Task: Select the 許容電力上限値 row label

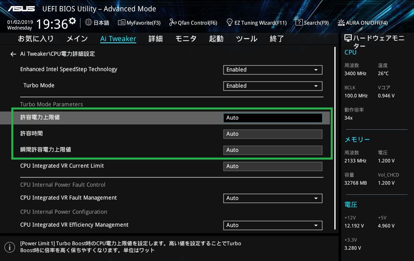Action: pyautogui.click(x=40, y=118)
